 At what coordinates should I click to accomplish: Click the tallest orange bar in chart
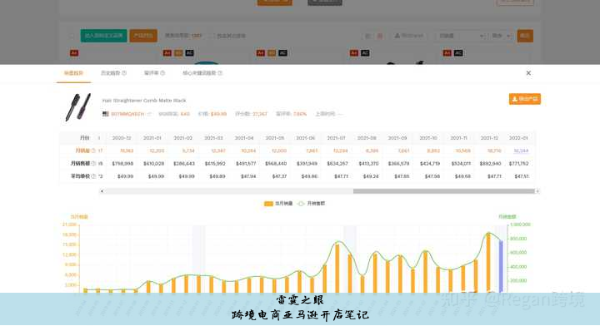coord(488,263)
